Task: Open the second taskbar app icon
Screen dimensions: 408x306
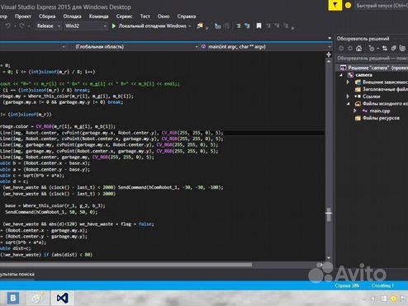Action: (x=38, y=298)
